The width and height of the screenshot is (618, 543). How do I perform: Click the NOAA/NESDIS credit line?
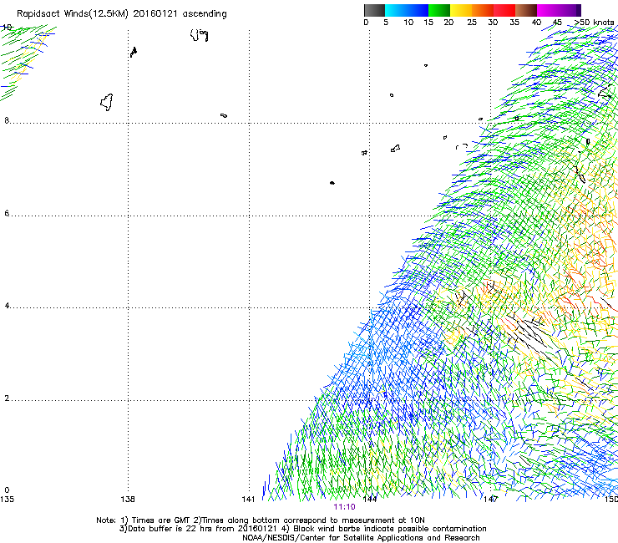361,538
